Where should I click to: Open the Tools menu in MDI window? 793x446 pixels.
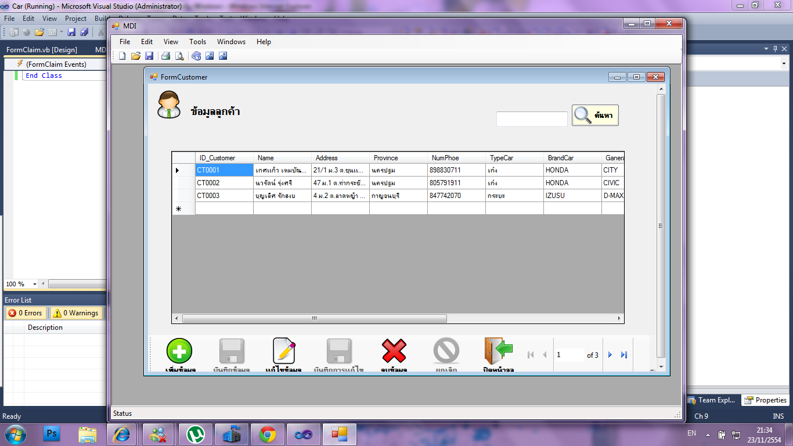[x=197, y=42]
